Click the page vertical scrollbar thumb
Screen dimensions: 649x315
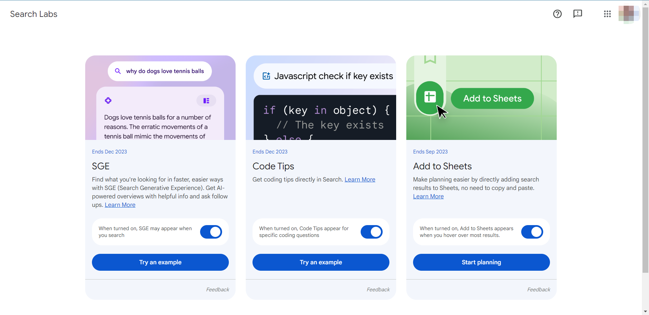(x=645, y=140)
